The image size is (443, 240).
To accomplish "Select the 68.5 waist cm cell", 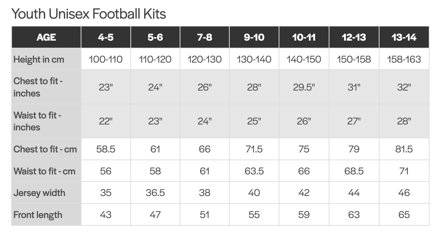I will [354, 171].
